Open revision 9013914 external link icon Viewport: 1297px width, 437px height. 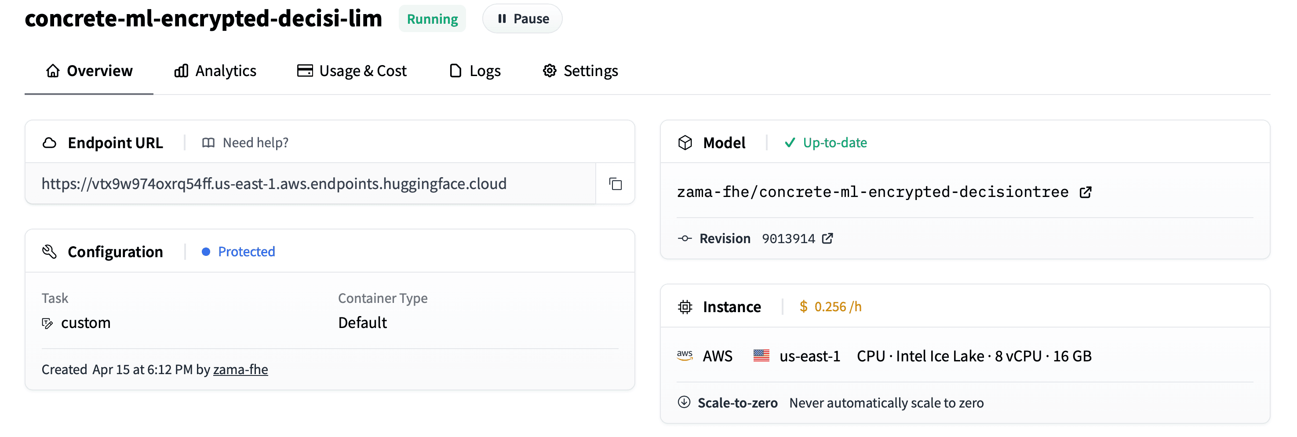[827, 238]
